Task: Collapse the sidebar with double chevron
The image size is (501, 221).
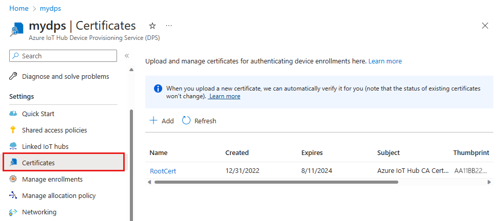Action: click(x=126, y=56)
